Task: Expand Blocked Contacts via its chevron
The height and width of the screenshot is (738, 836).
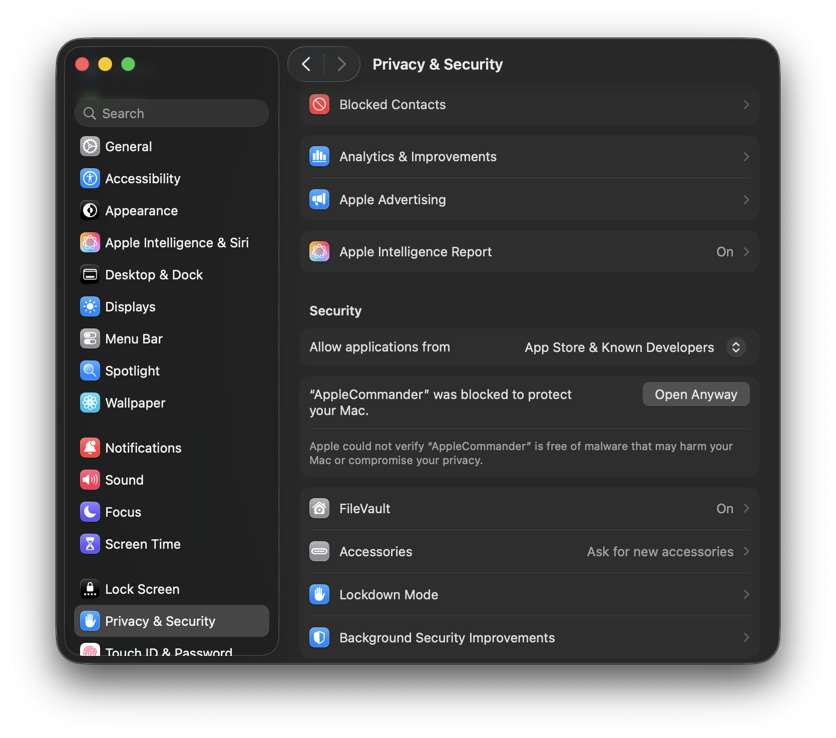Action: [x=746, y=105]
